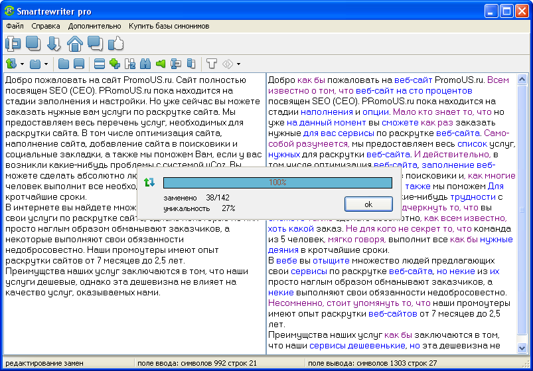The height and width of the screenshot is (371, 533).
Task: Click the 'заменено 38/142' text in dialog
Action: tap(196, 198)
